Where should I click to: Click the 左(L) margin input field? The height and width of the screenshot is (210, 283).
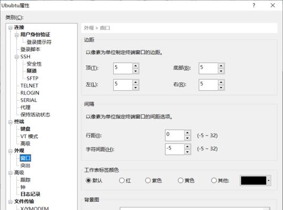(x=123, y=85)
